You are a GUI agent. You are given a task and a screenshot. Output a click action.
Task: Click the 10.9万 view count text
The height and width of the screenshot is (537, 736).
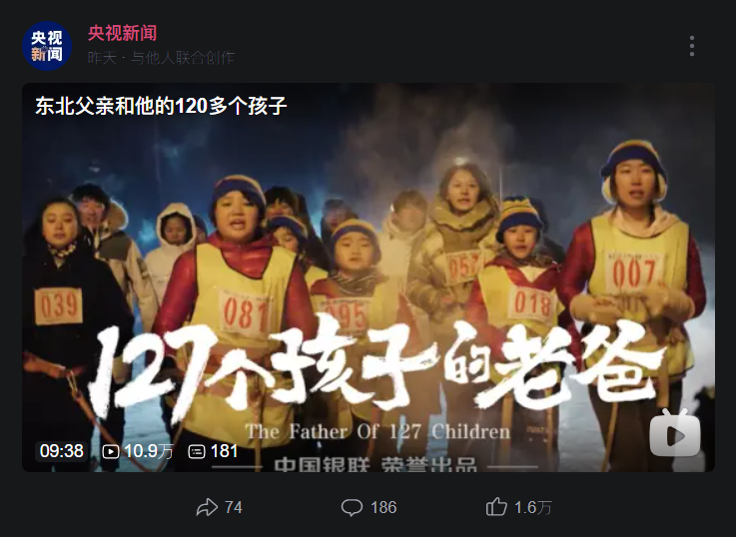[149, 451]
